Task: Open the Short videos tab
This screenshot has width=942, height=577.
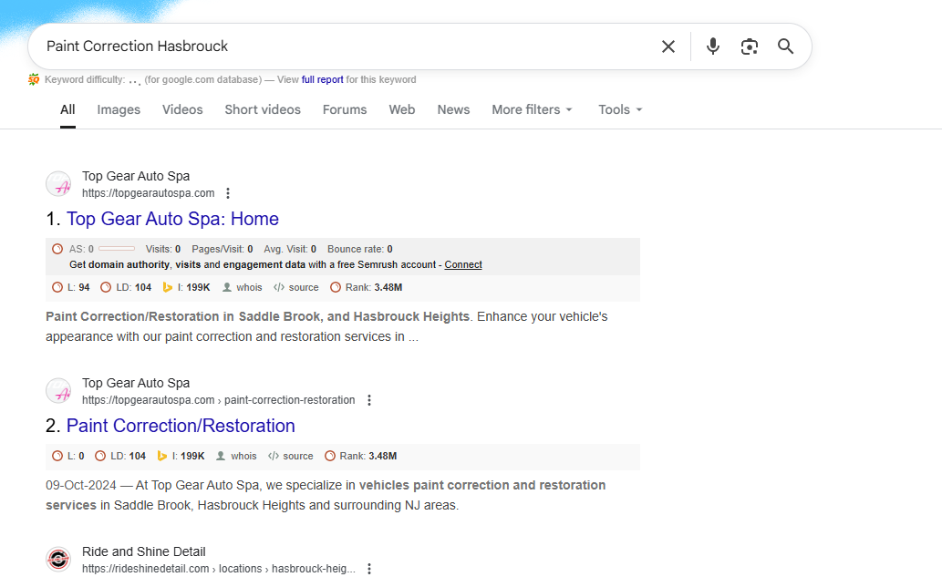Action: point(263,109)
